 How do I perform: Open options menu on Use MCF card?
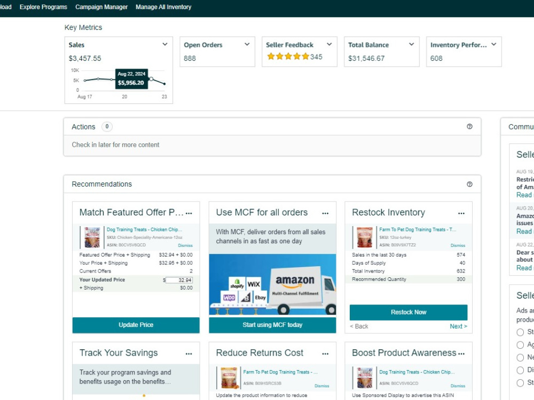coord(325,213)
